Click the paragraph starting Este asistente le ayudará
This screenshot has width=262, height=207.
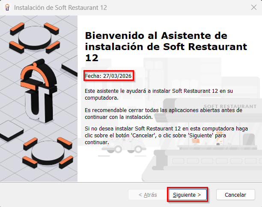[x=159, y=95]
